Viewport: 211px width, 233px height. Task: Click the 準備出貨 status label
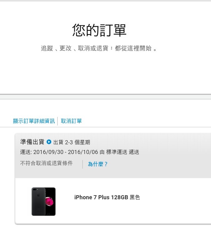32,142
